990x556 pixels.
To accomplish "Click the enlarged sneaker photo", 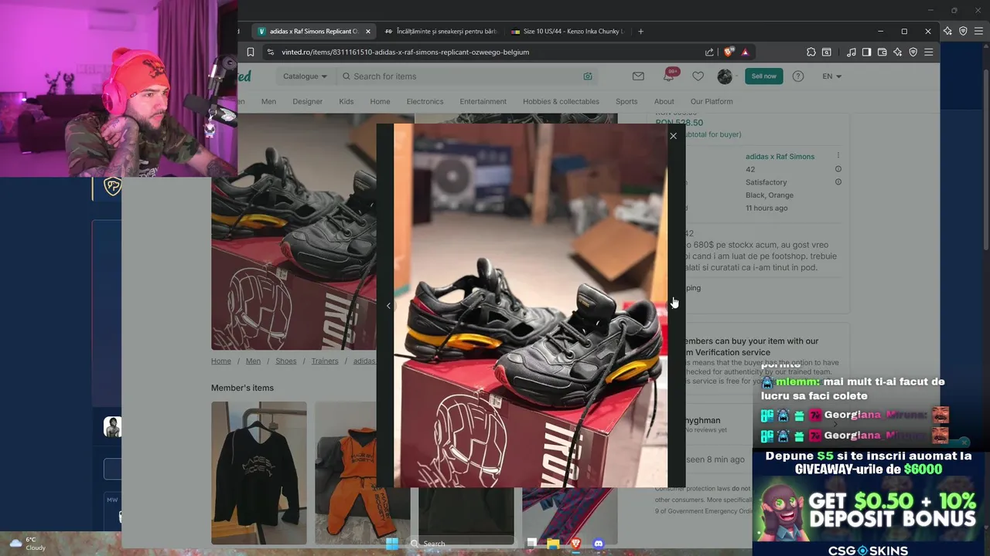I will pyautogui.click(x=531, y=306).
